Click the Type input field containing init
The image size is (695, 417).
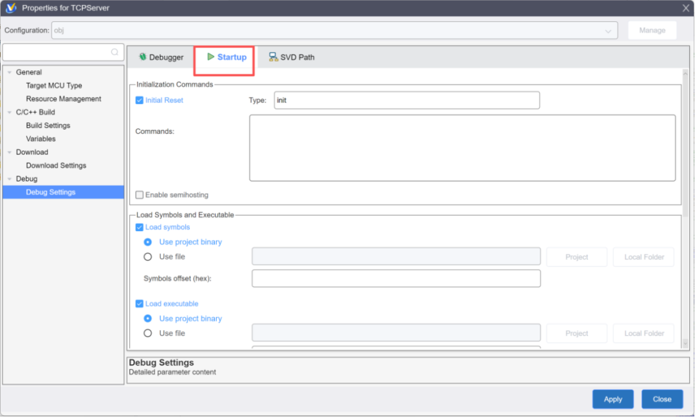(x=407, y=100)
